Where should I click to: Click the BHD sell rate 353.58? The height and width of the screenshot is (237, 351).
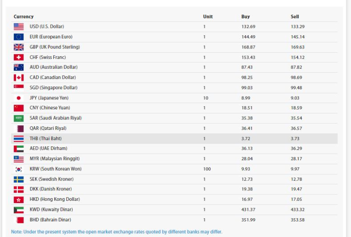coord(298,220)
